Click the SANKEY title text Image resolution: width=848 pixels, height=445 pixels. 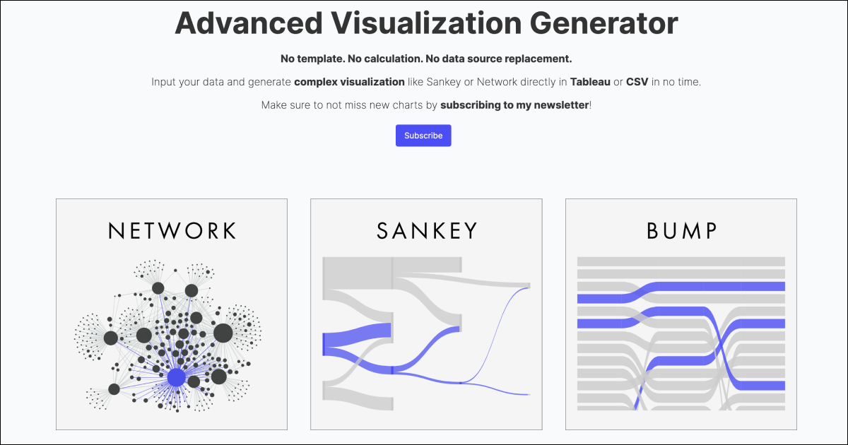click(427, 231)
